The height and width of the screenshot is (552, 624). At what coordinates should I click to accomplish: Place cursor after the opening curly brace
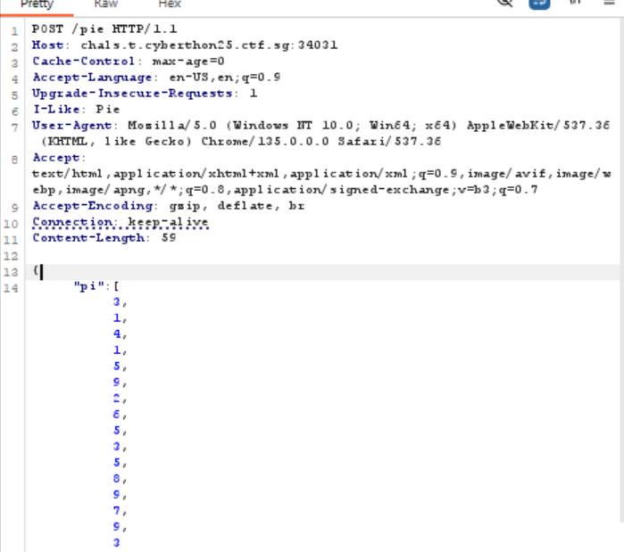pyautogui.click(x=40, y=272)
